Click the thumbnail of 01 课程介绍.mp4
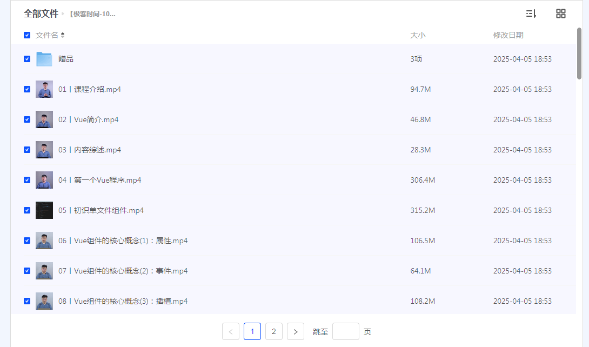 tap(44, 89)
